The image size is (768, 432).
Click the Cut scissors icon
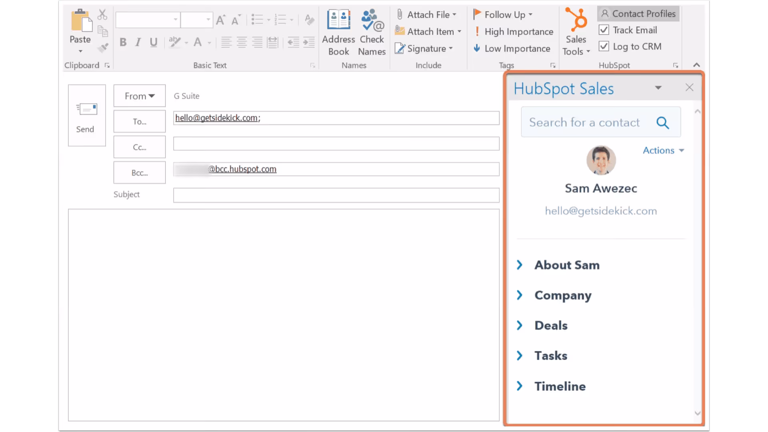coord(102,15)
